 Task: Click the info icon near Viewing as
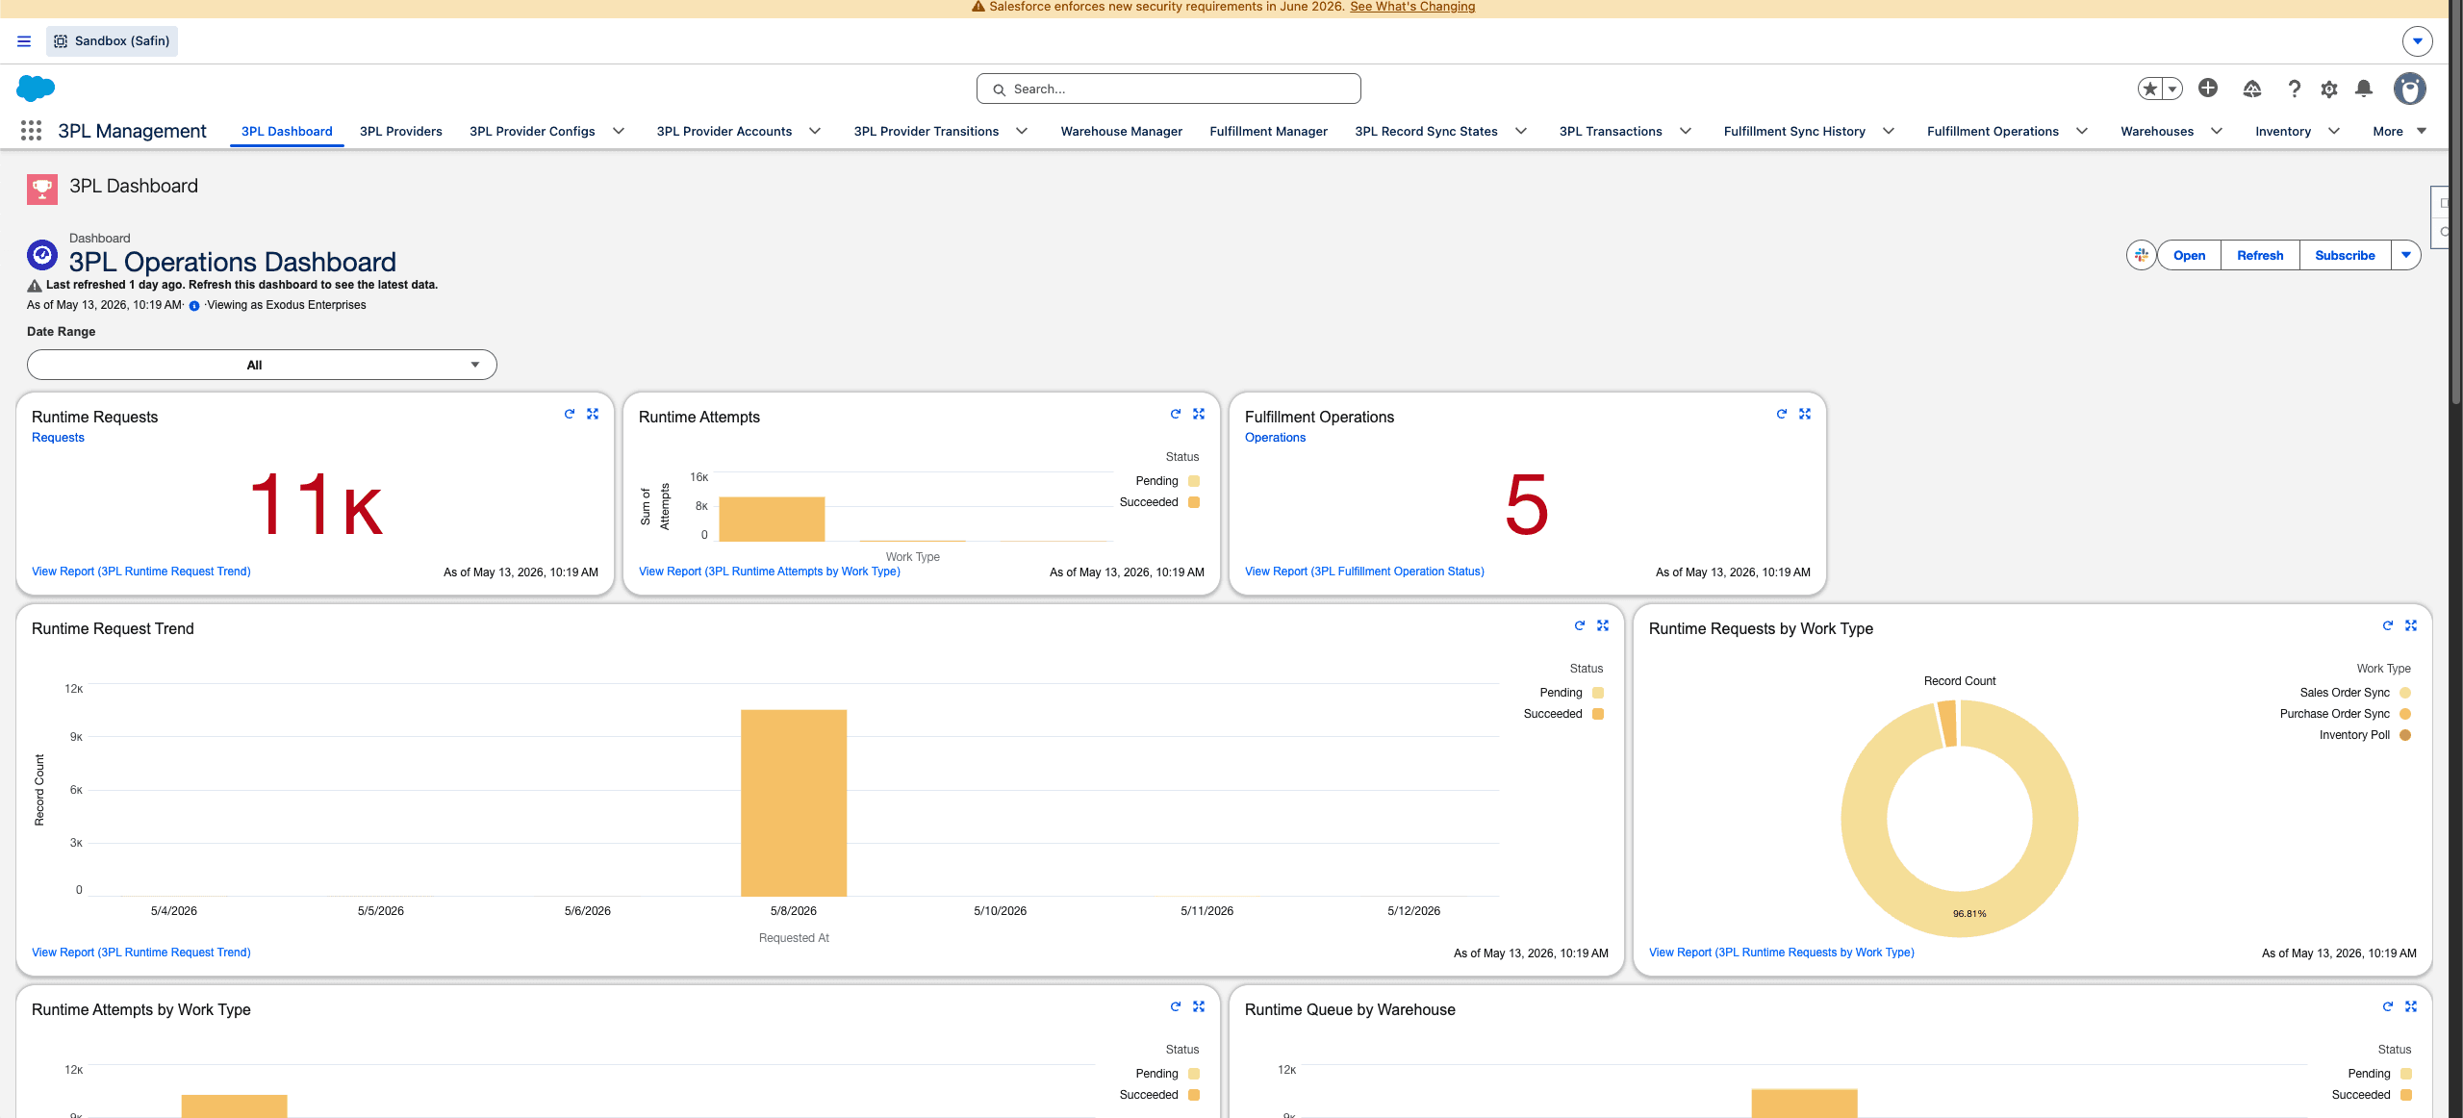pyautogui.click(x=194, y=306)
